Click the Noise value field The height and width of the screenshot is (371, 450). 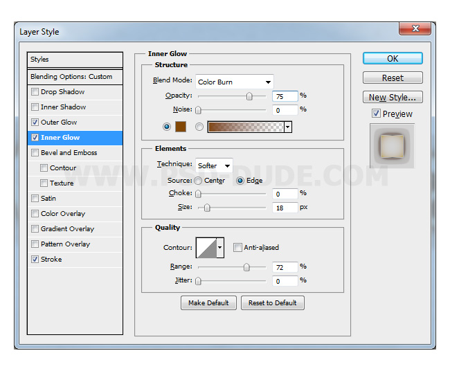point(285,110)
